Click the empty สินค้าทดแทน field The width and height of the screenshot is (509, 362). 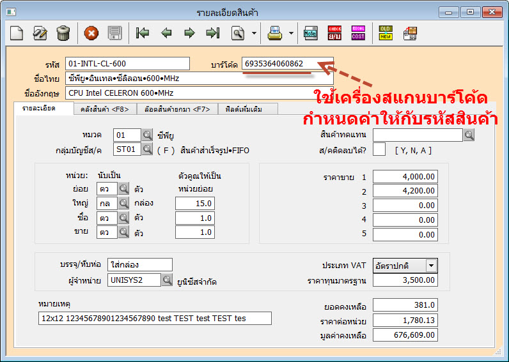pyautogui.click(x=418, y=135)
